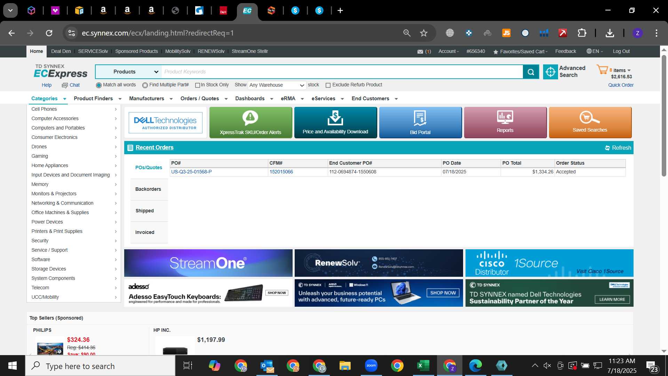This screenshot has width=668, height=376.
Task: Open the Dashboards menu
Action: 254,99
